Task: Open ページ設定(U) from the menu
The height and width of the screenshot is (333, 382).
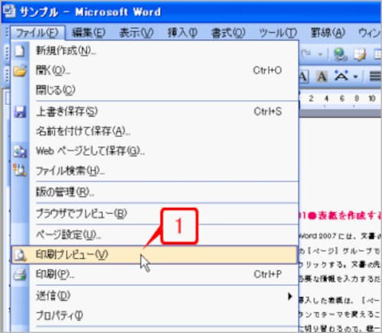Action: 154,234
